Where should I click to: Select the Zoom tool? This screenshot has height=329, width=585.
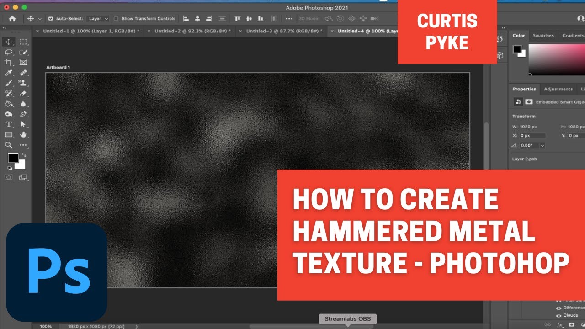click(x=8, y=144)
